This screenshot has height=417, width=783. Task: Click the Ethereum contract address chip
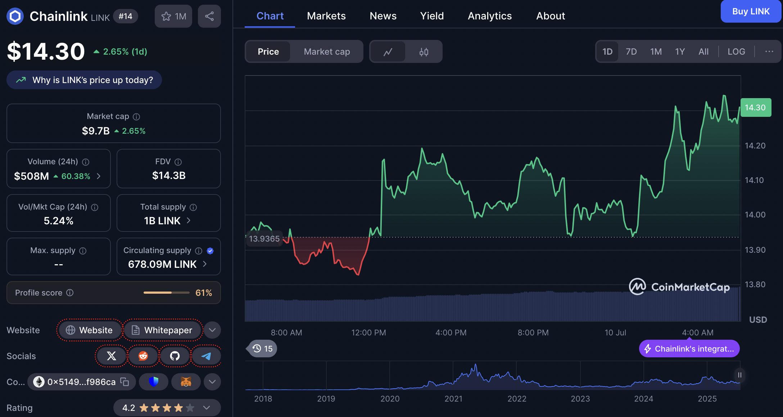[x=82, y=382]
